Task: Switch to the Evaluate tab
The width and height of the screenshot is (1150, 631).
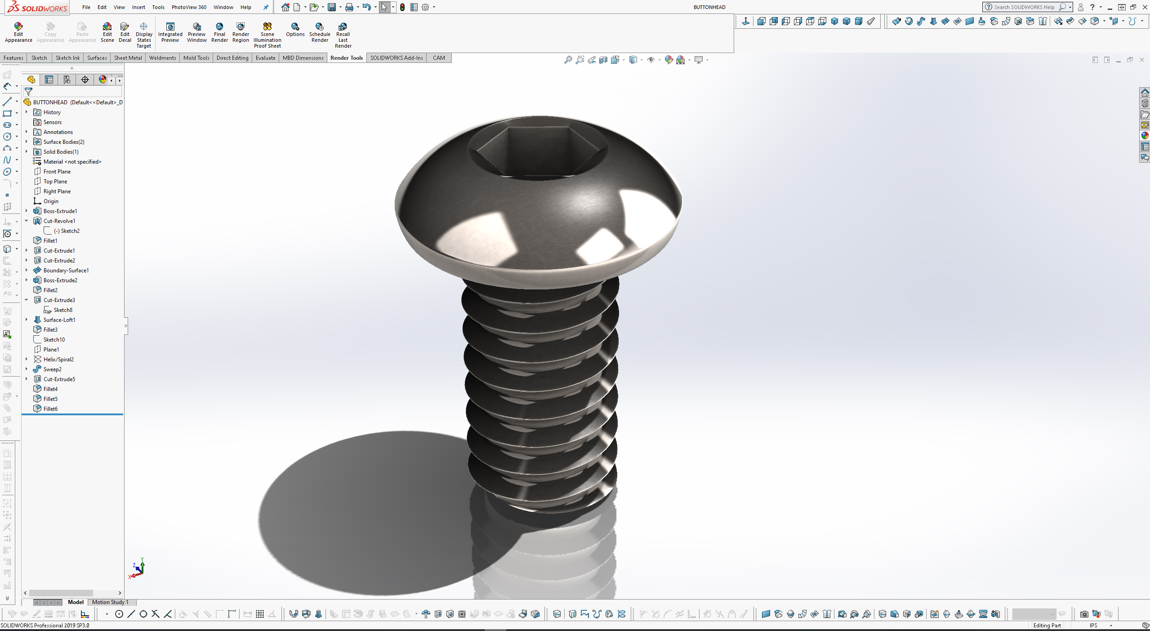Action: pos(265,58)
